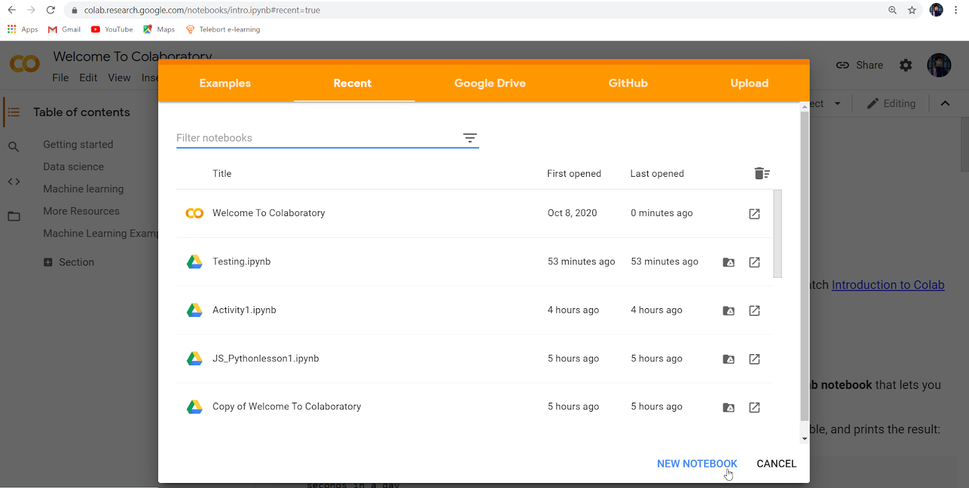Click the remove-all-recent trash icon

point(762,174)
